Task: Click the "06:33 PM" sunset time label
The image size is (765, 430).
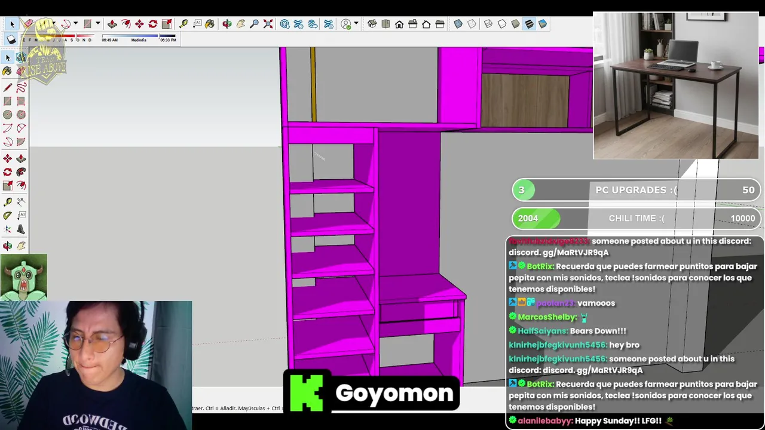Action: pos(168,40)
